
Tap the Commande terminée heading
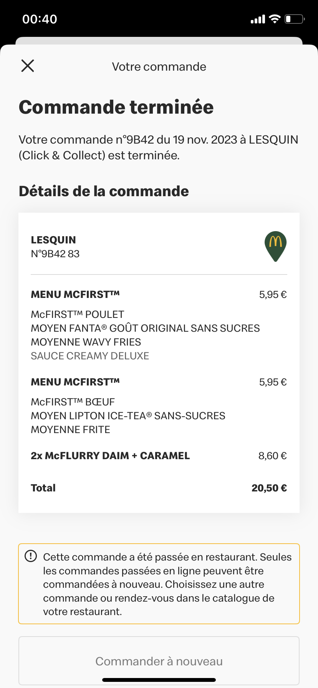(116, 107)
